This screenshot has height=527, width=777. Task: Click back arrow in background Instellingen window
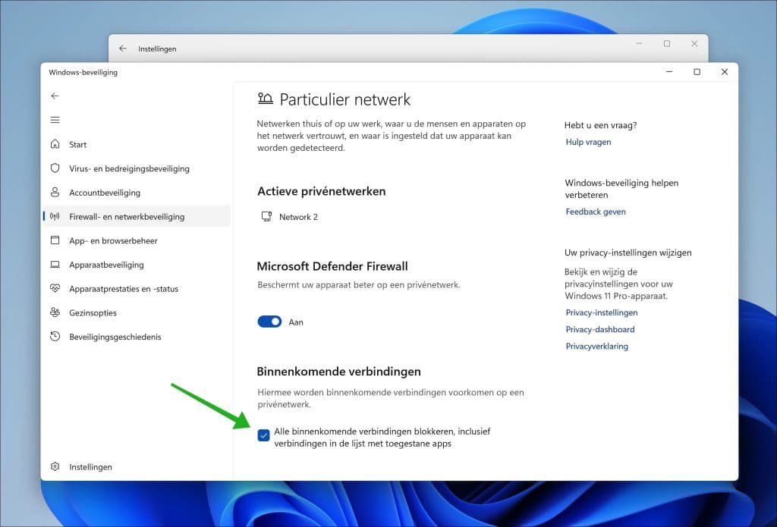pos(123,49)
